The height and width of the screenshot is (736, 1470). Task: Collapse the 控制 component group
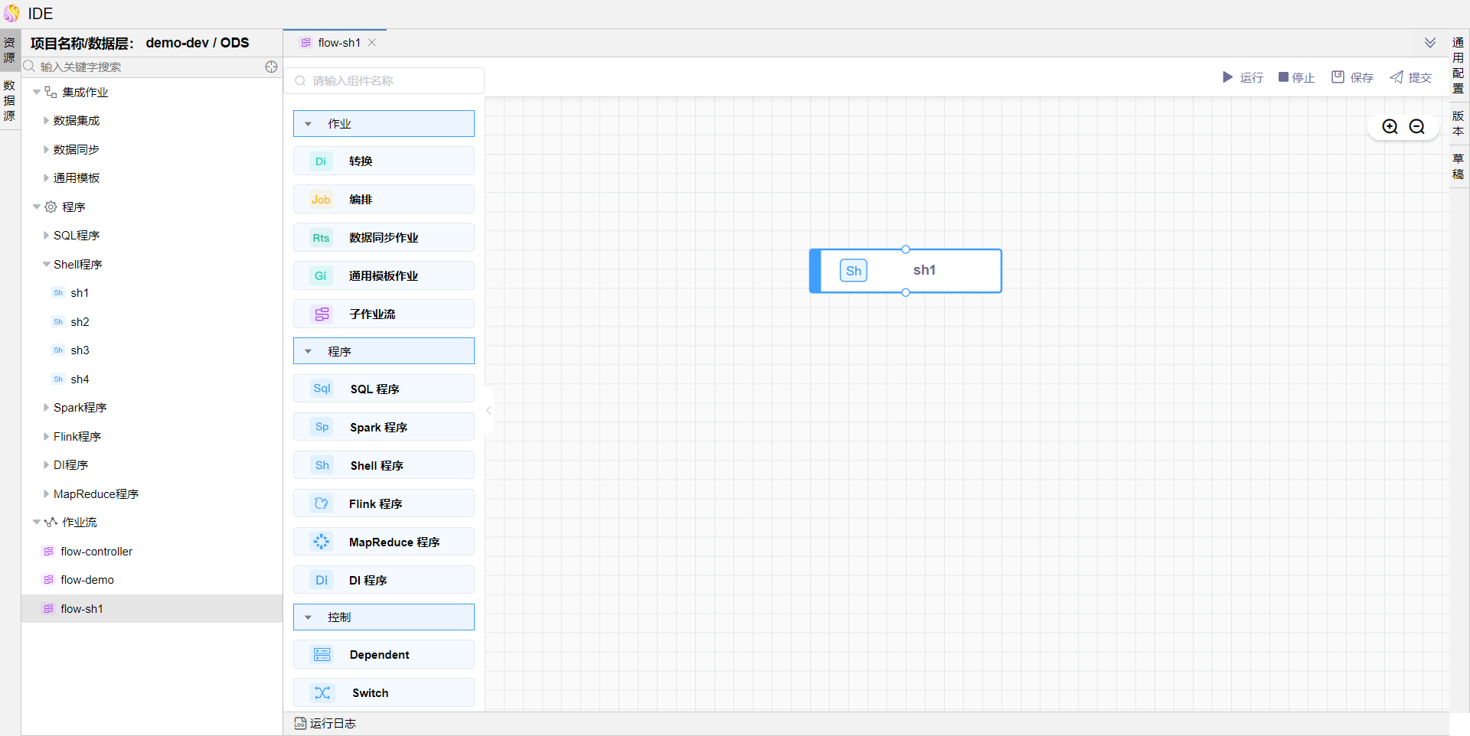[x=309, y=617]
